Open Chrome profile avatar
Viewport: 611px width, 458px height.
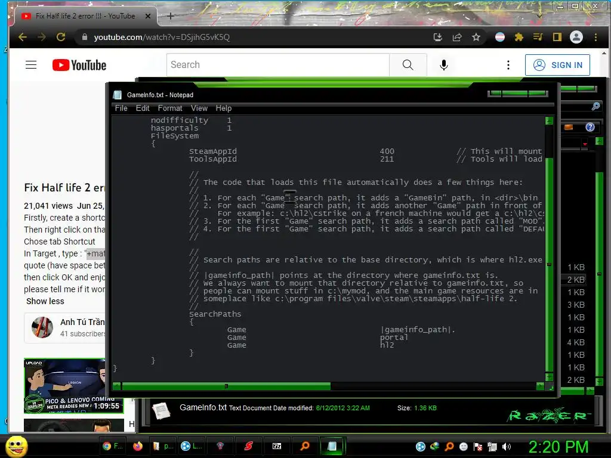(x=576, y=38)
